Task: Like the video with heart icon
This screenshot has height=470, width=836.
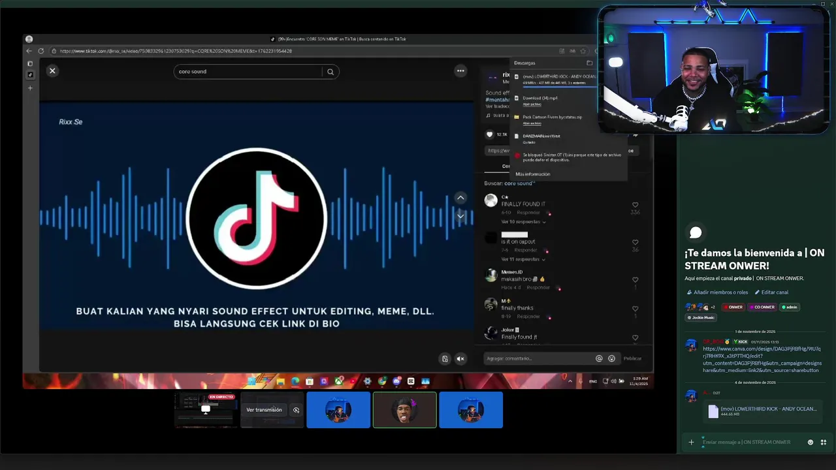Action: [x=490, y=134]
